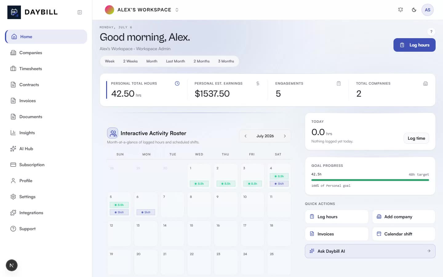Viewport: 443px width, 277px height.
Task: Click the Profile person icon
Action: coord(13,181)
